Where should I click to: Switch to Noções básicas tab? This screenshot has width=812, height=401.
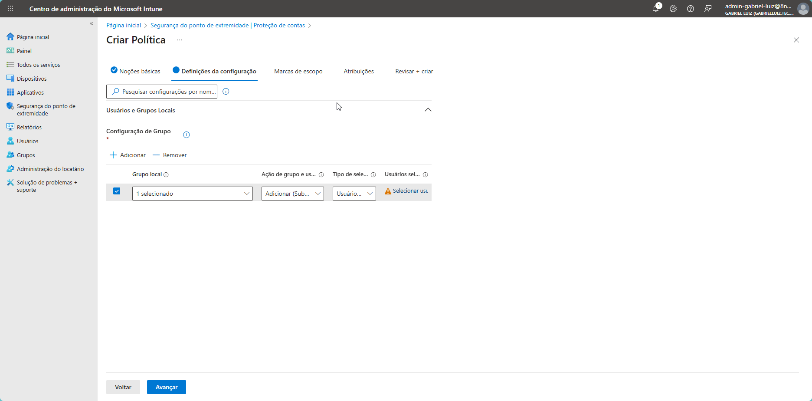135,71
